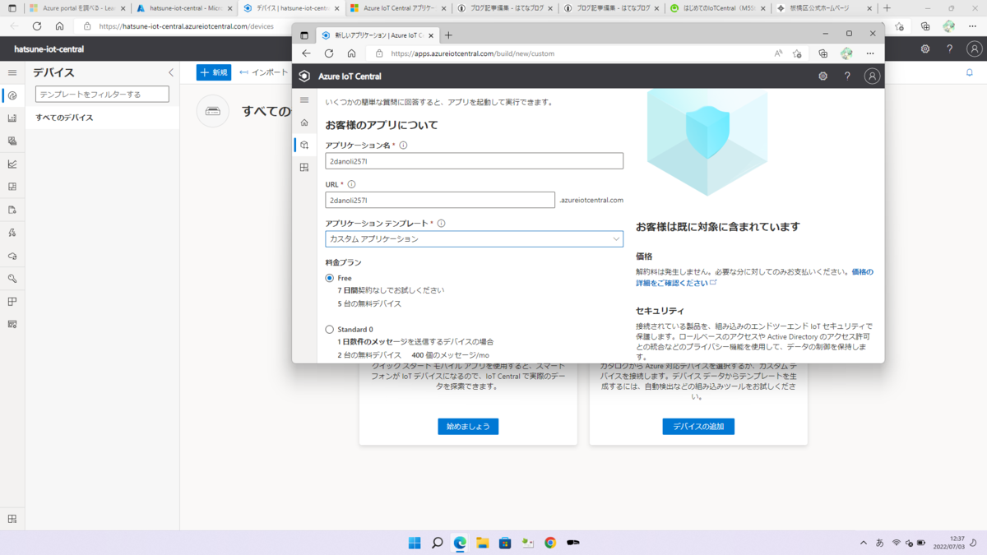This screenshot has height=555, width=987.
Task: Select 新しいアプリケーション tab in front window
Action: (x=377, y=35)
